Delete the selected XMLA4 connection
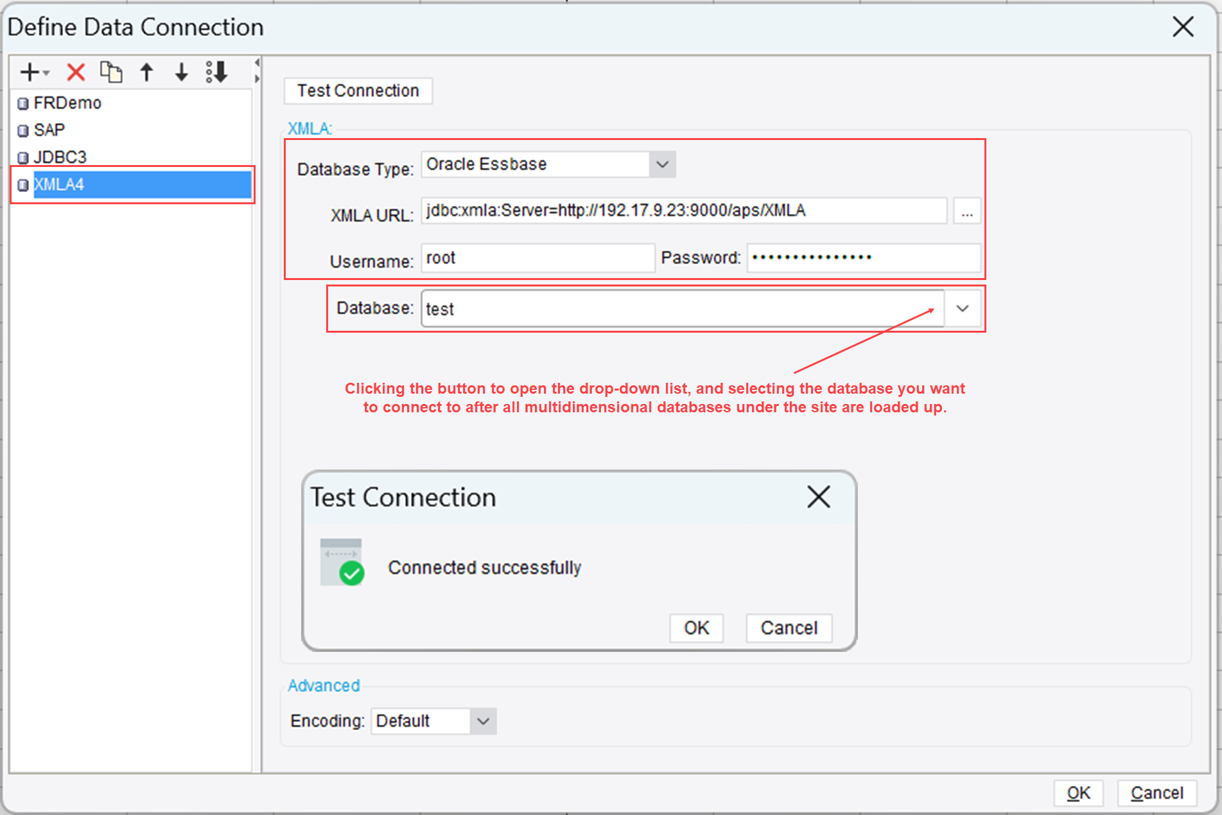 [75, 72]
